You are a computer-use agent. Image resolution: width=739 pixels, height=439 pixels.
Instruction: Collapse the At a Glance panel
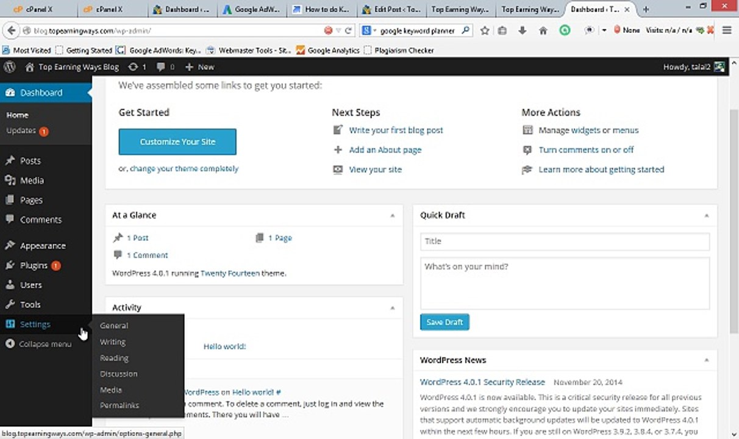(x=393, y=215)
